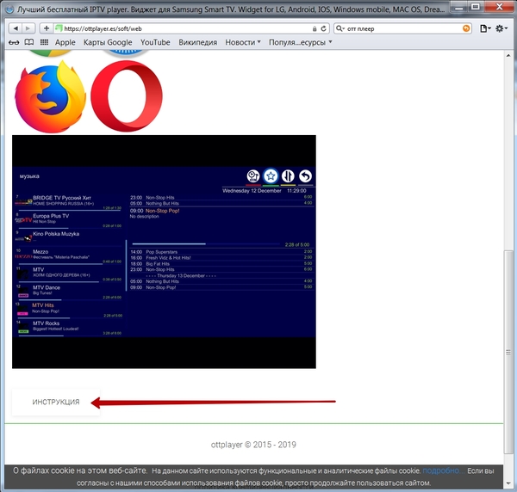Screen dimensions: 517x492
Task: Expand the Новости bookmarks folder
Action: coord(243,42)
